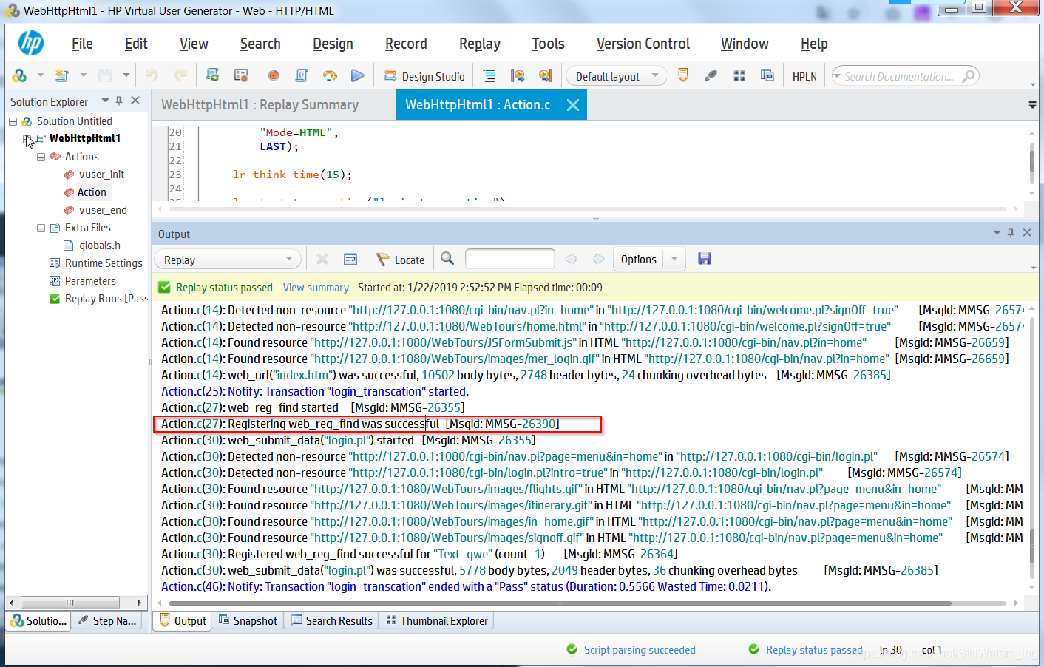Open the Options dropdown arrow
The image size is (1044, 667).
[674, 259]
